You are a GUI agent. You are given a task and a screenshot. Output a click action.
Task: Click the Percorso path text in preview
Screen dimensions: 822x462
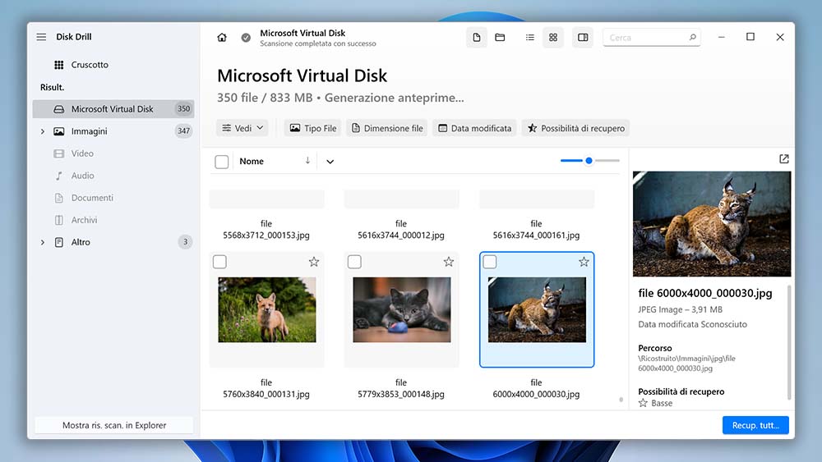point(686,363)
